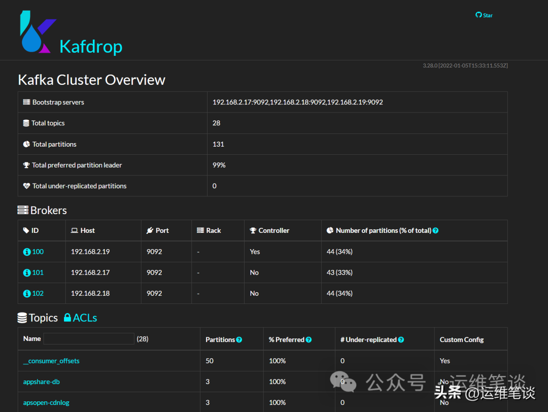This screenshot has width=548, height=412.
Task: Click the Custom Config column header
Action: pos(462,339)
